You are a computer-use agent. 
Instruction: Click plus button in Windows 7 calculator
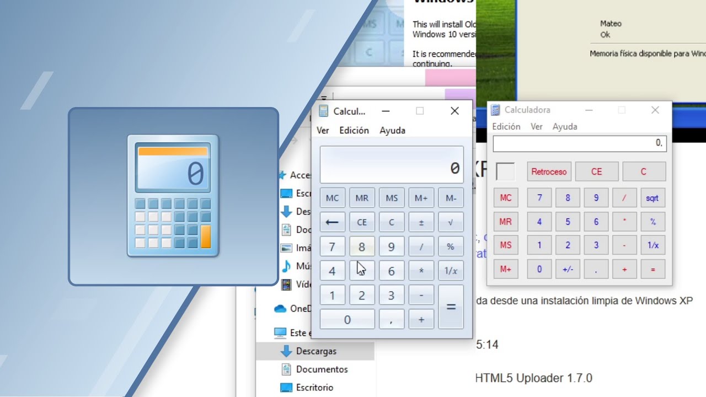(421, 319)
